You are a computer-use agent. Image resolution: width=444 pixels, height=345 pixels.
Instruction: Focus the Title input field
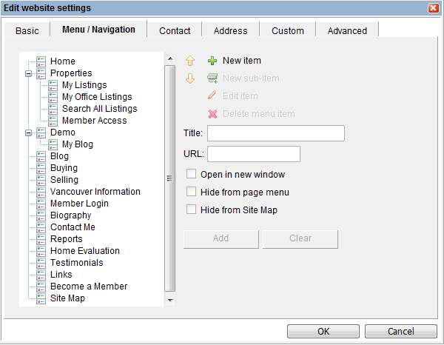(x=276, y=133)
